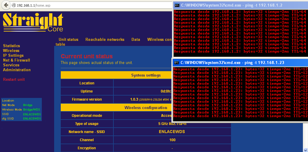
Task: Click cmd icon of ping 192.168.1.2 window
Action: pyautogui.click(x=177, y=5)
